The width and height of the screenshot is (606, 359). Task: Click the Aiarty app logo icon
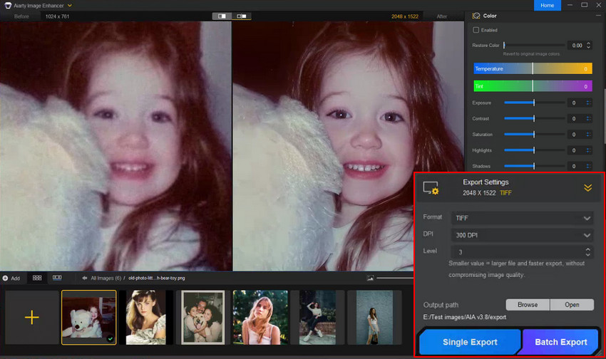pyautogui.click(x=8, y=6)
